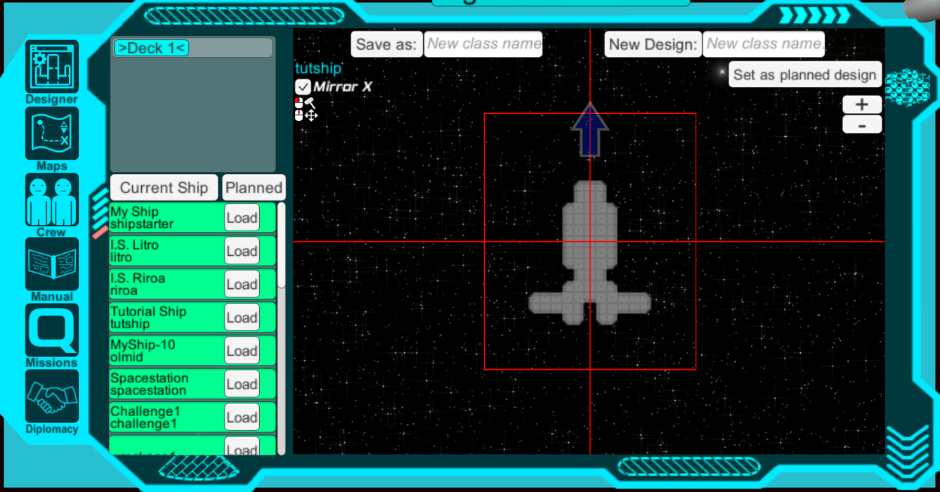Open the Missions Q icon
Image resolution: width=940 pixels, height=492 pixels.
pyautogui.click(x=52, y=330)
